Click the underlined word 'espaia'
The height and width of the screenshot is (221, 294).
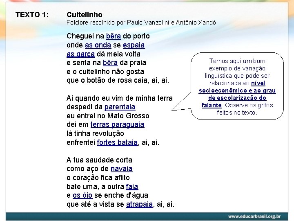pos(134,45)
